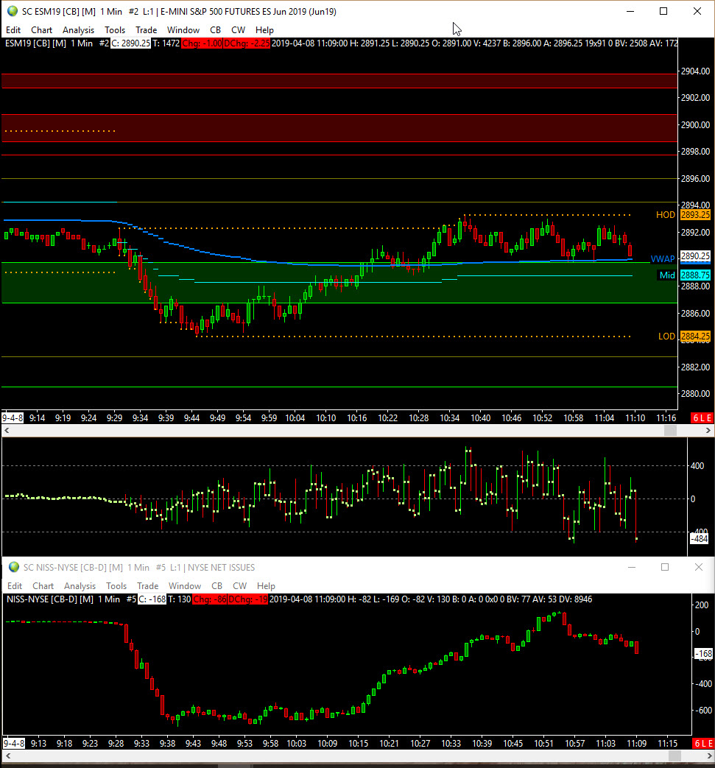
Task: Click the red 'DChg: -2.25' field in ESM19 header
Action: click(x=247, y=43)
